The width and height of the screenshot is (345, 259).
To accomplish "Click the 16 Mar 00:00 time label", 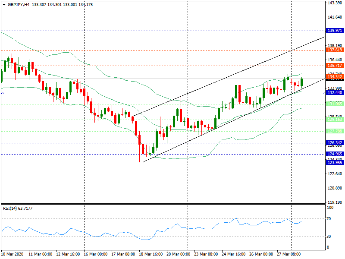I will (95, 254).
